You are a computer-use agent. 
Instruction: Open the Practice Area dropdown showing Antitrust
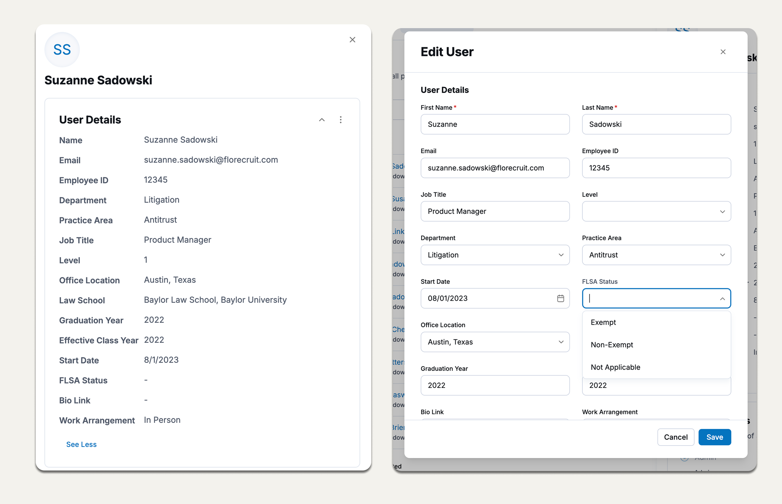[x=656, y=255]
